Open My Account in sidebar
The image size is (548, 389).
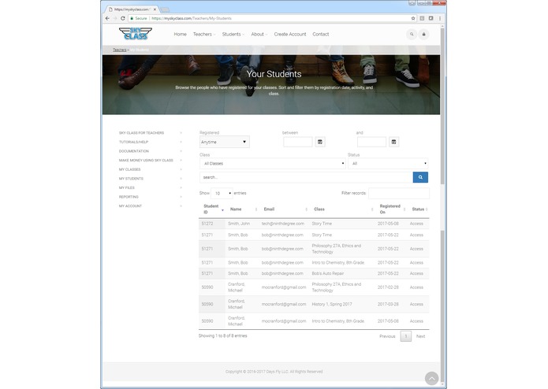tap(130, 206)
